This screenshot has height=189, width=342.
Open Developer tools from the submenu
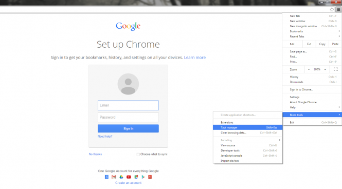(x=248, y=150)
